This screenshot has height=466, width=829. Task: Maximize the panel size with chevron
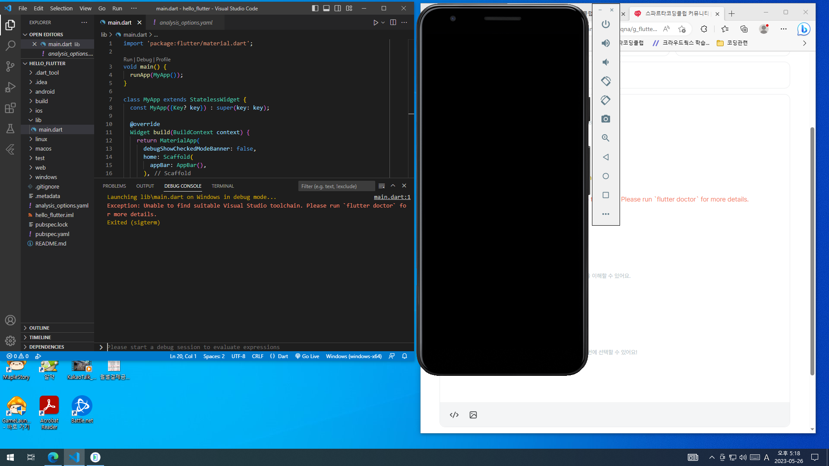(393, 186)
